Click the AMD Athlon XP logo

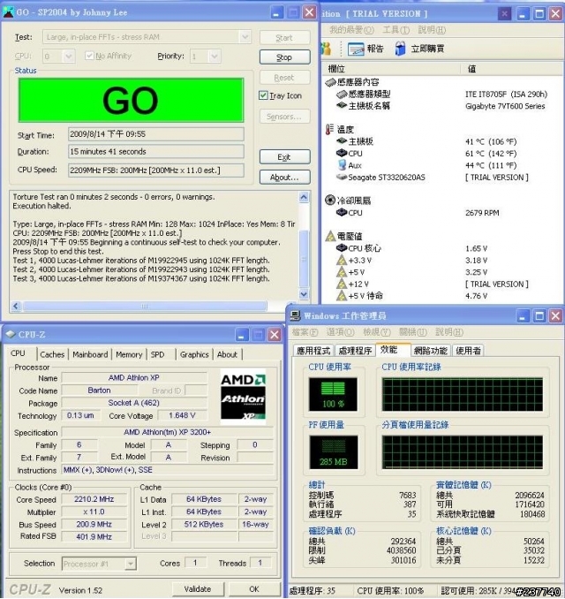point(243,397)
